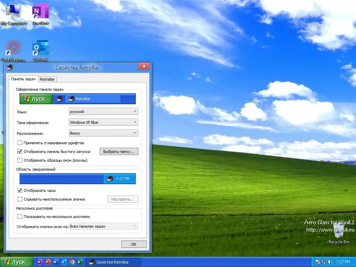The width and height of the screenshot is (356, 267).
Task: Click Выбрать папку... button
Action: (119, 152)
